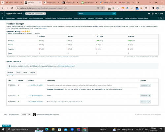
Task: Click the Learn more link
Action: pos(43,28)
